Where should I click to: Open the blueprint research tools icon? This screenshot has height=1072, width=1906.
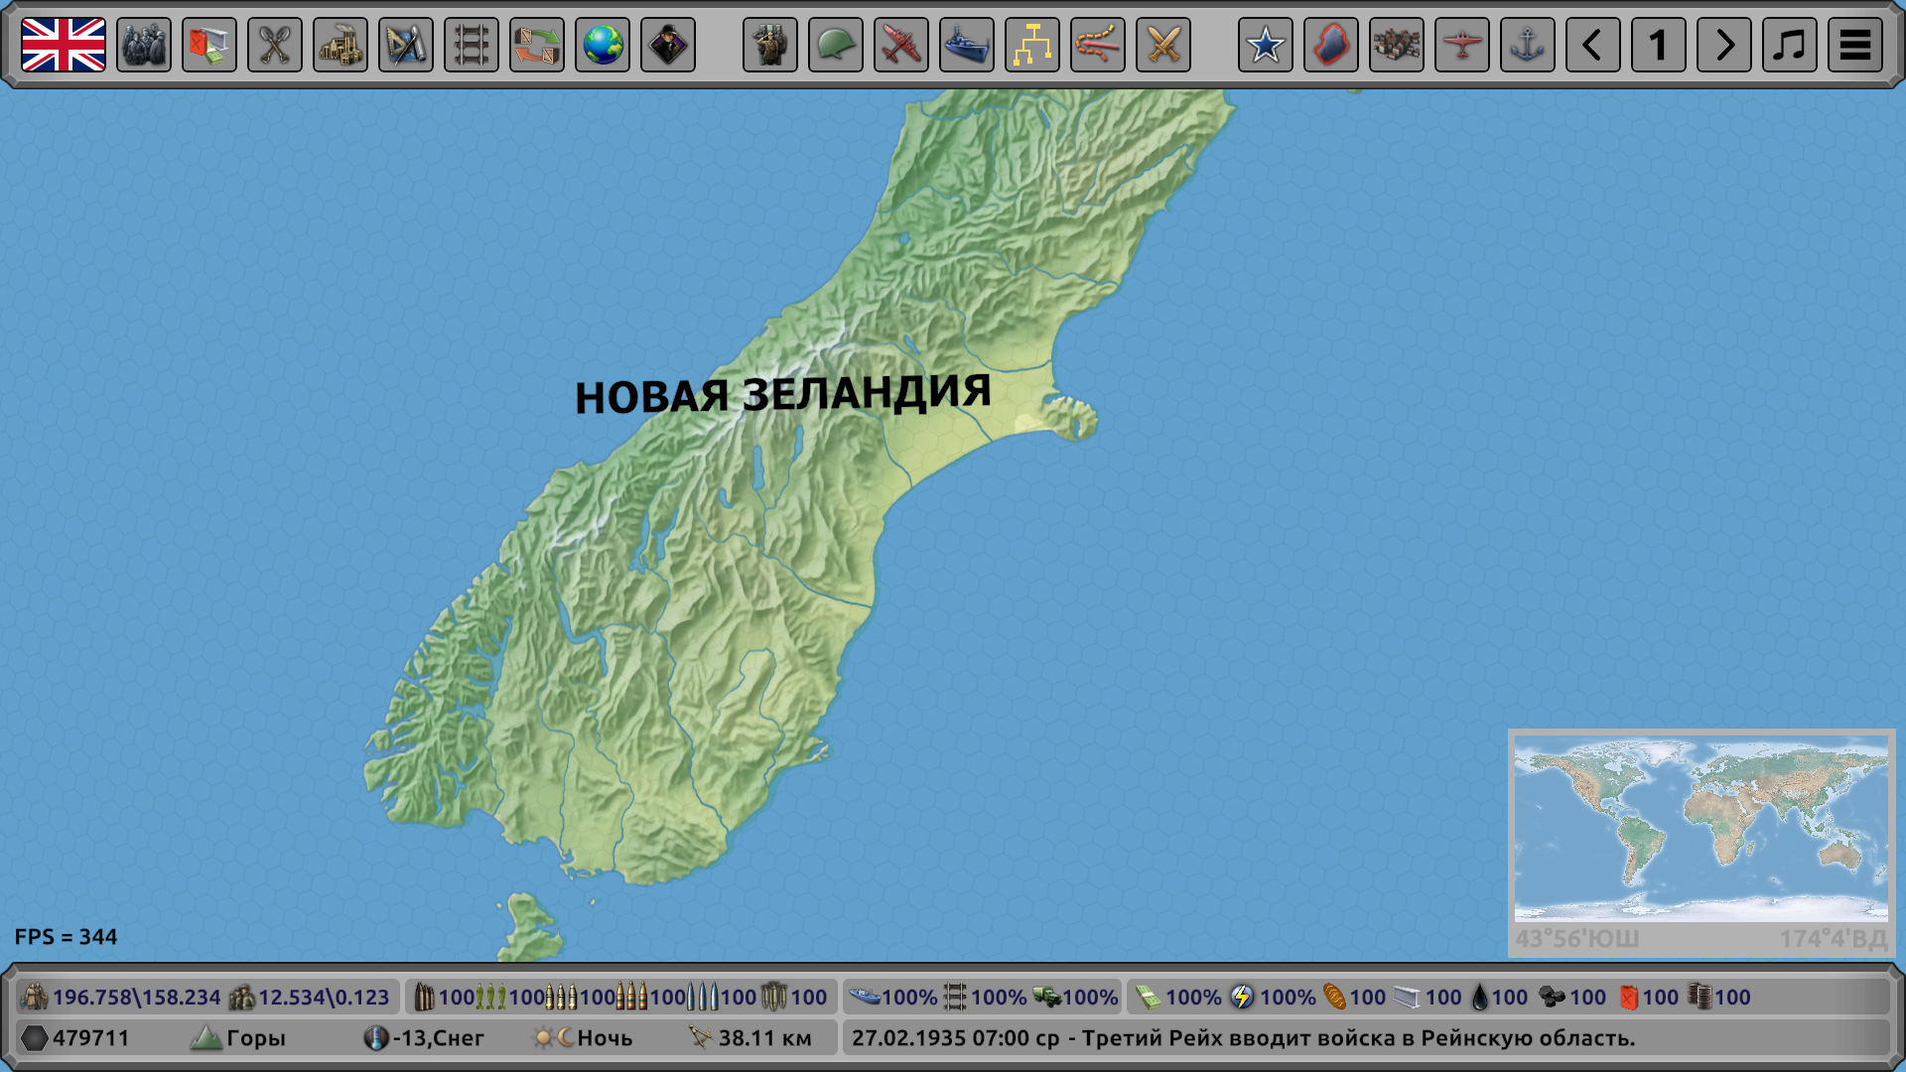coord(406,45)
